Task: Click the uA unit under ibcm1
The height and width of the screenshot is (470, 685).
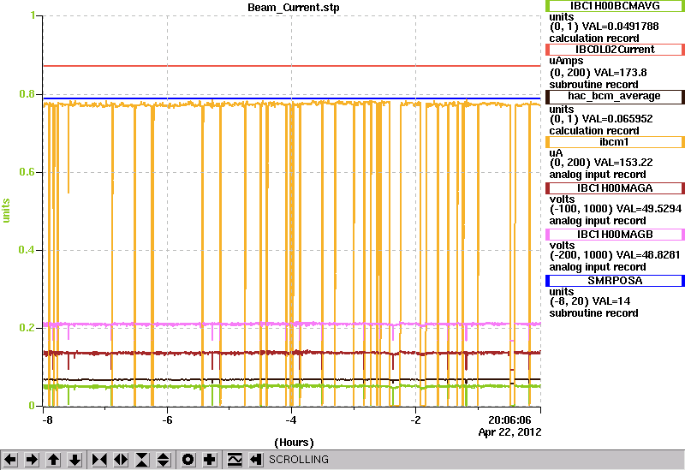Action: pos(556,153)
